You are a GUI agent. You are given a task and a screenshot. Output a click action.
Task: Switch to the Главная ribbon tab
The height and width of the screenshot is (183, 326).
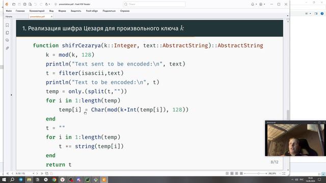click(x=20, y=11)
